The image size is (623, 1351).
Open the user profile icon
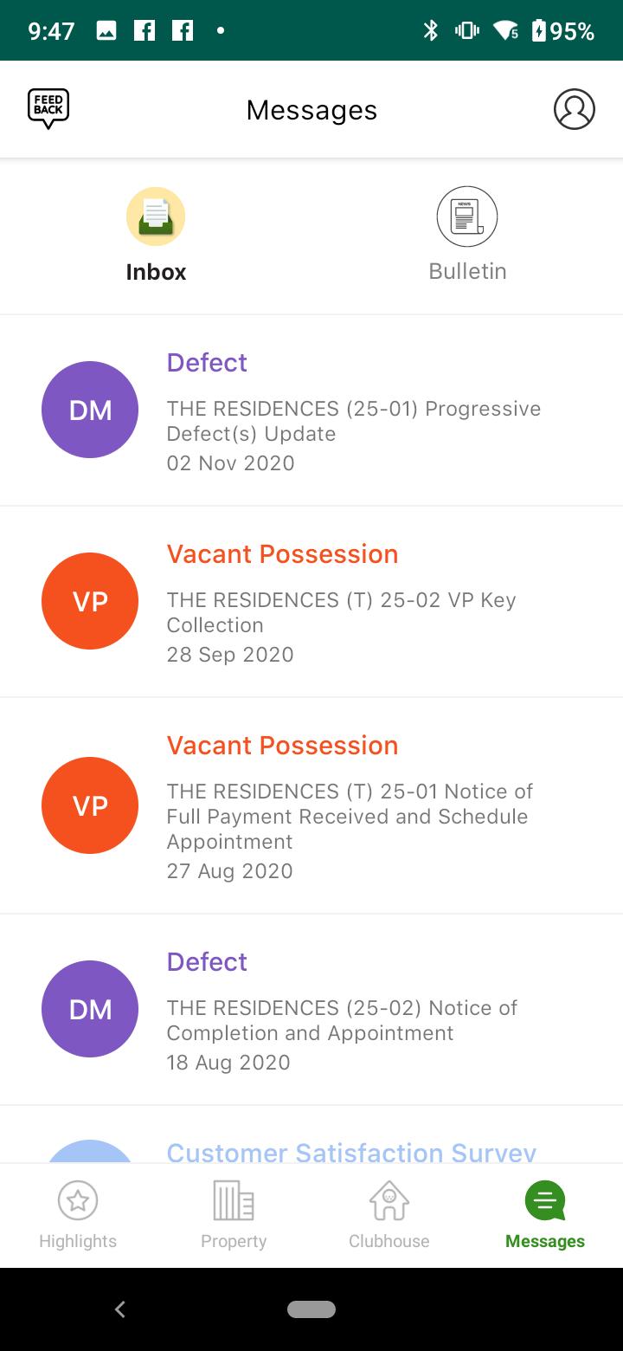click(x=575, y=110)
